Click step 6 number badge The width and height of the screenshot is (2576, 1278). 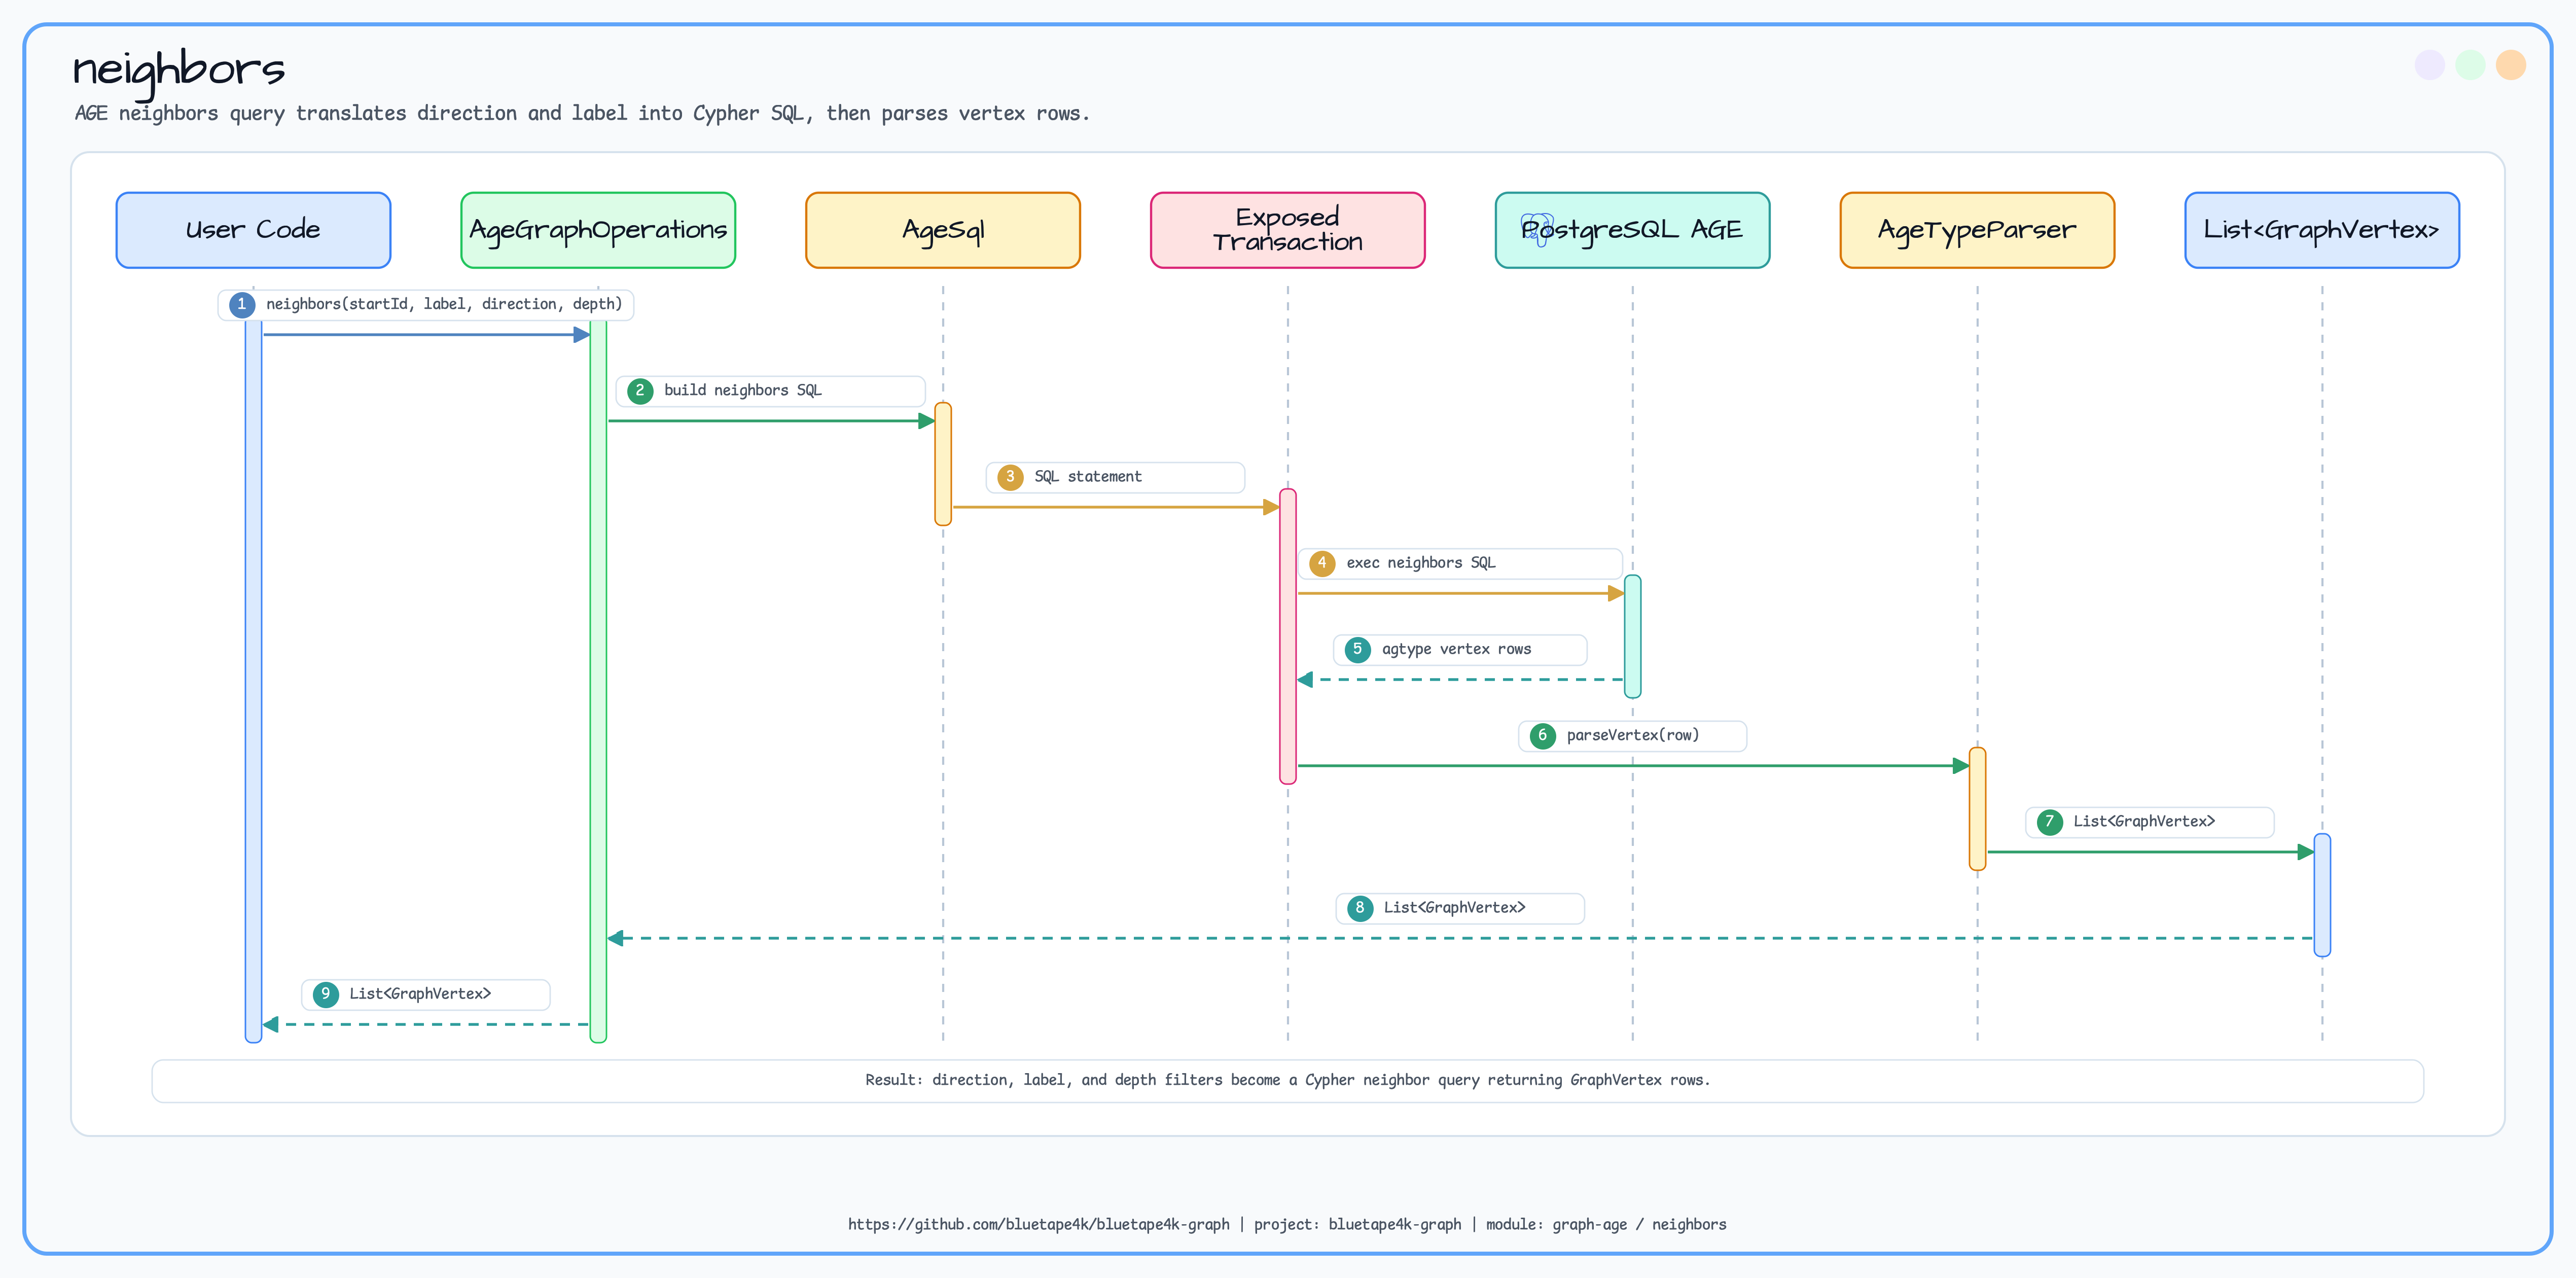coord(1542,736)
